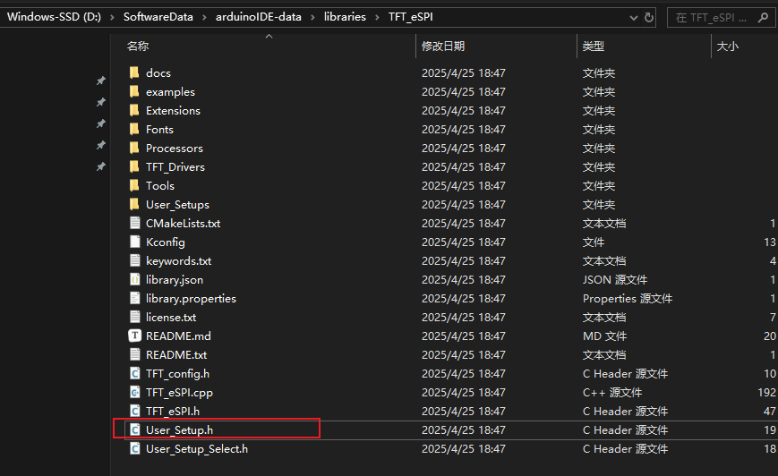Select the Fonts folder icon
The width and height of the screenshot is (778, 476).
tap(134, 129)
